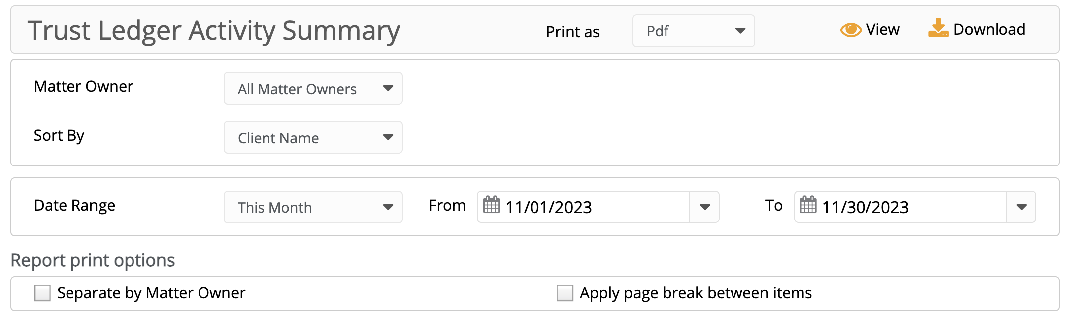Click the Separate by Matter Owner label

[151, 293]
